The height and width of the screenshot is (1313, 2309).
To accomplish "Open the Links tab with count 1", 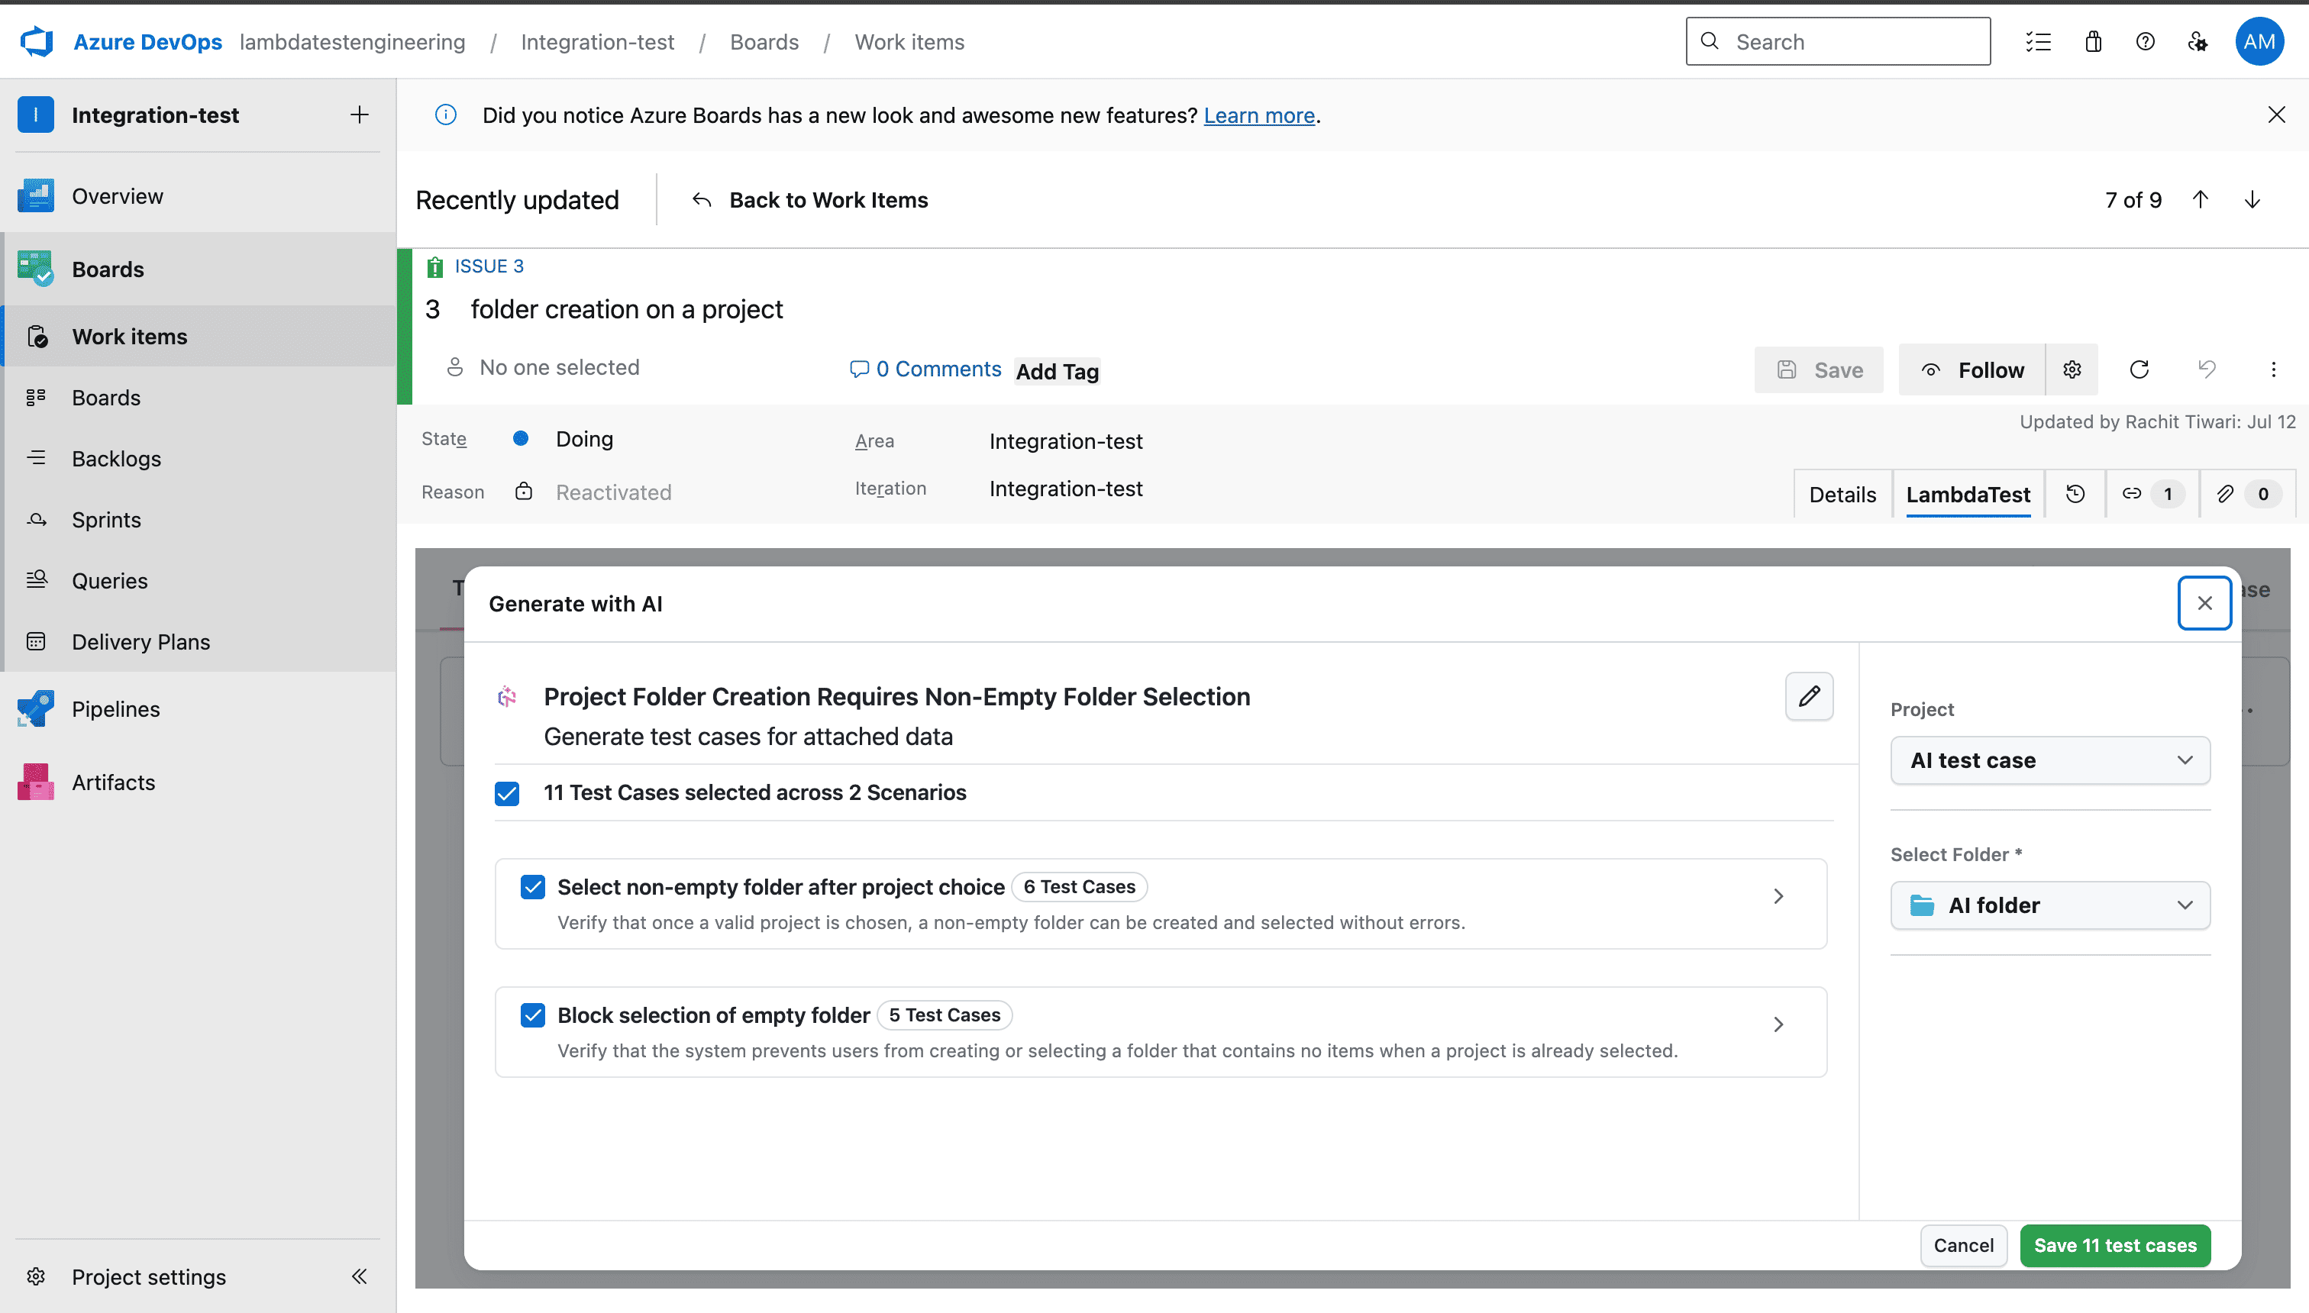I will [x=2152, y=494].
